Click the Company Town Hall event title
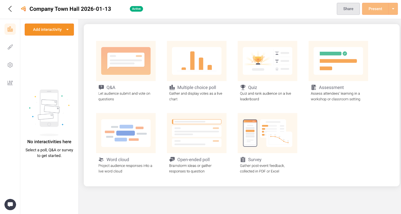 point(70,9)
